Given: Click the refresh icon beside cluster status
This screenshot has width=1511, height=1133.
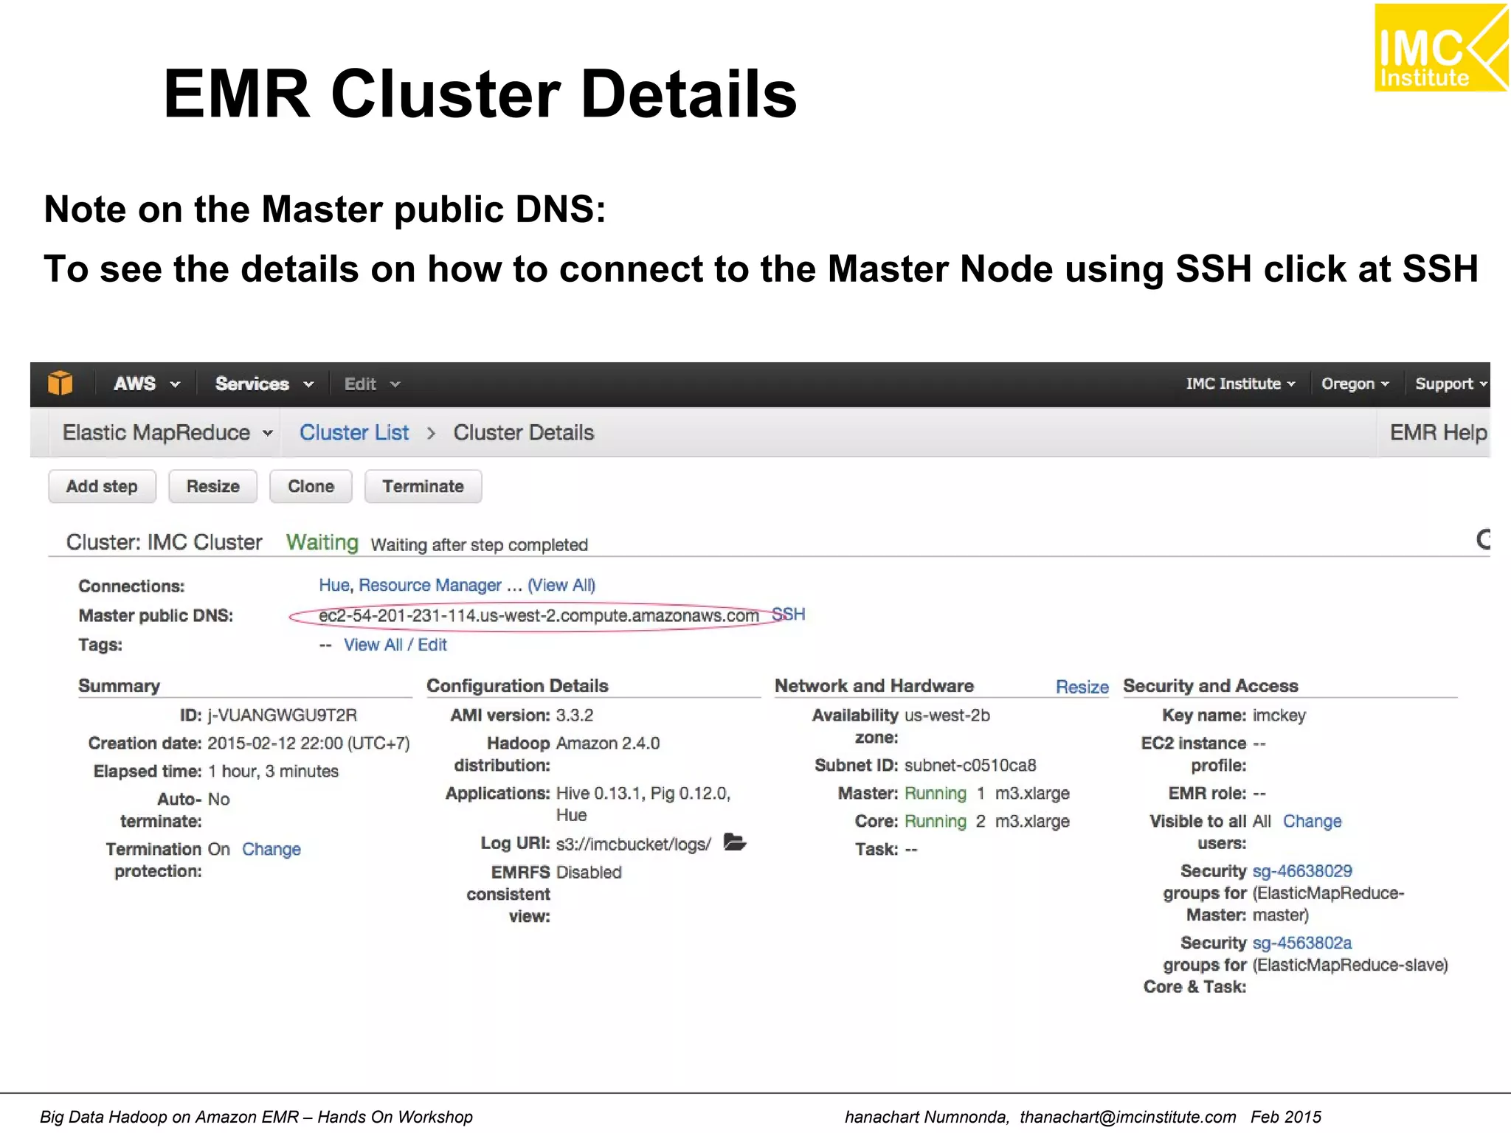Looking at the screenshot, I should point(1483,540).
